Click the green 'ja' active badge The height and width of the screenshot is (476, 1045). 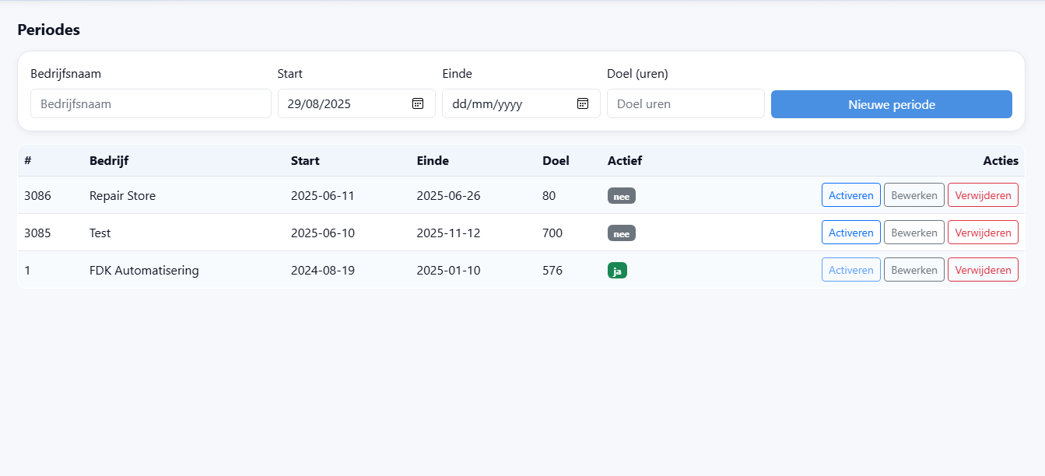(x=617, y=271)
